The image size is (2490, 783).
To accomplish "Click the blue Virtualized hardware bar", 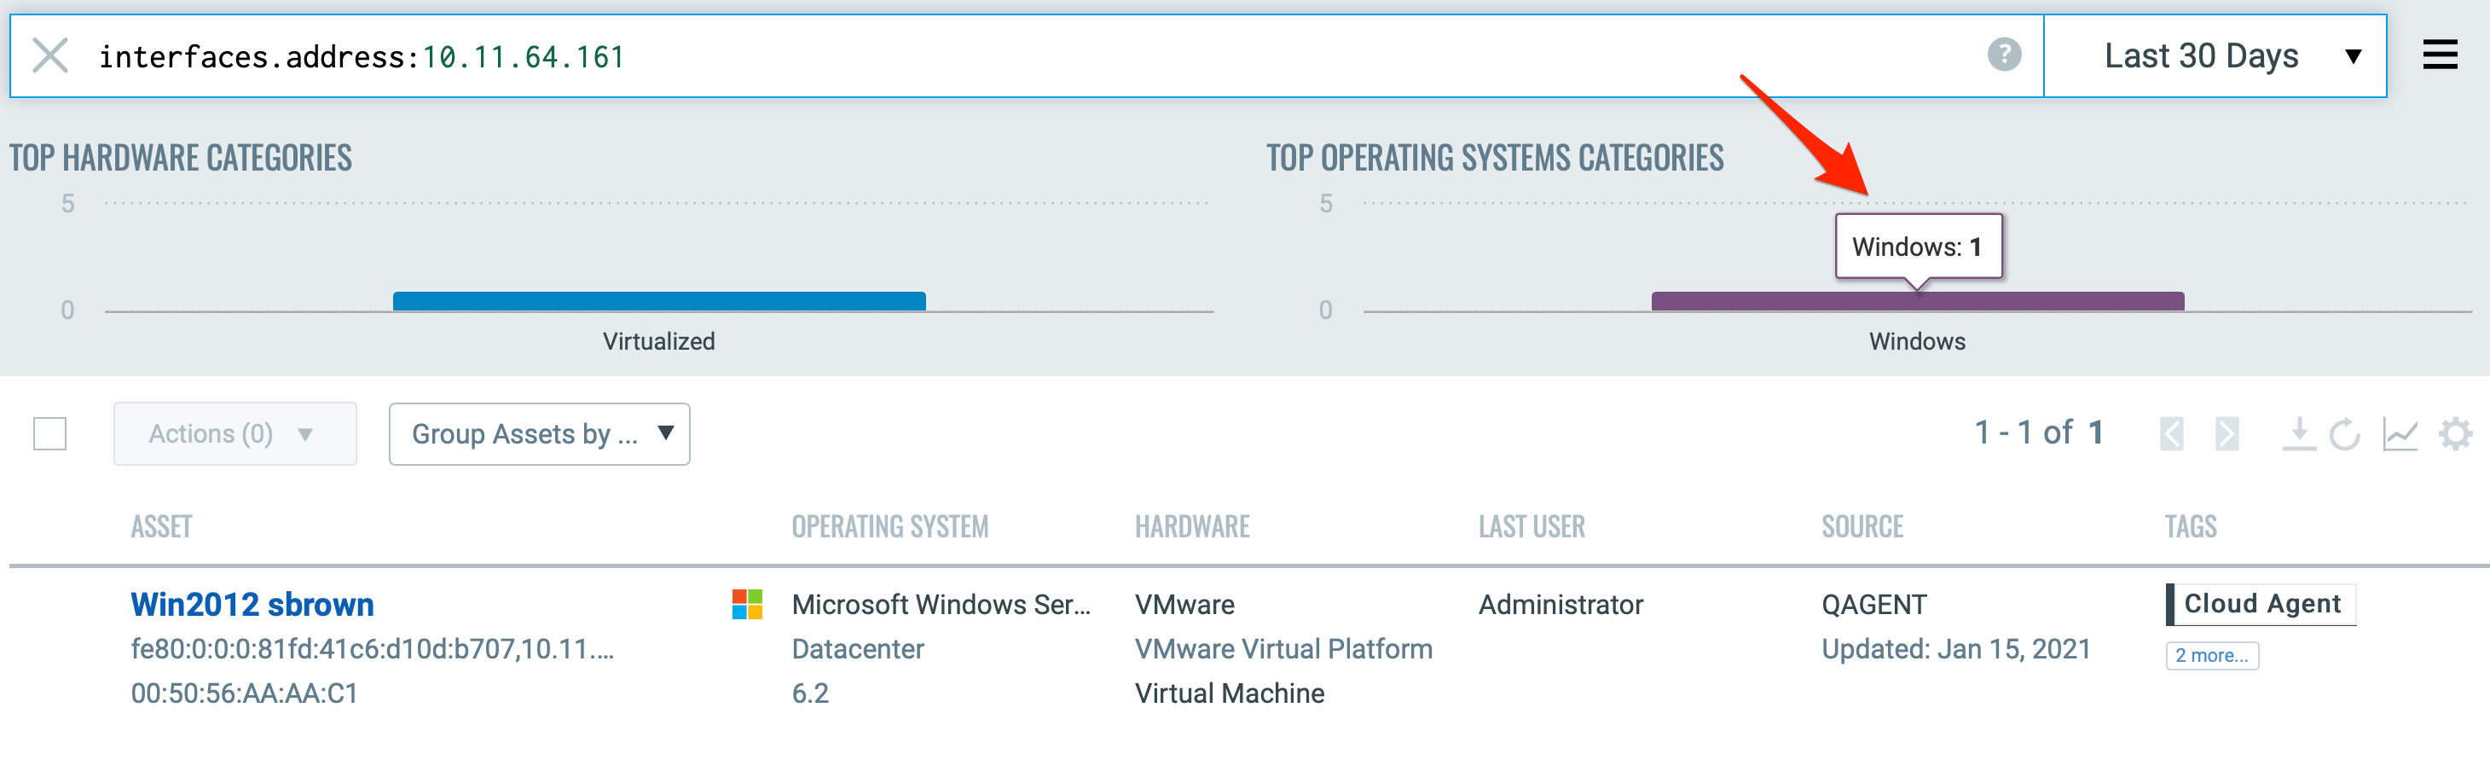I will pos(659,300).
